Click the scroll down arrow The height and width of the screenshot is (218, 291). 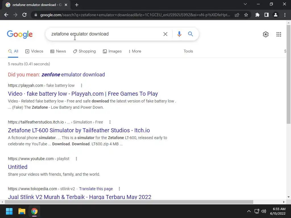tap(288, 197)
